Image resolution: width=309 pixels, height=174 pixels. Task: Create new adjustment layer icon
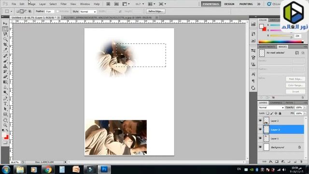pyautogui.click(x=283, y=161)
